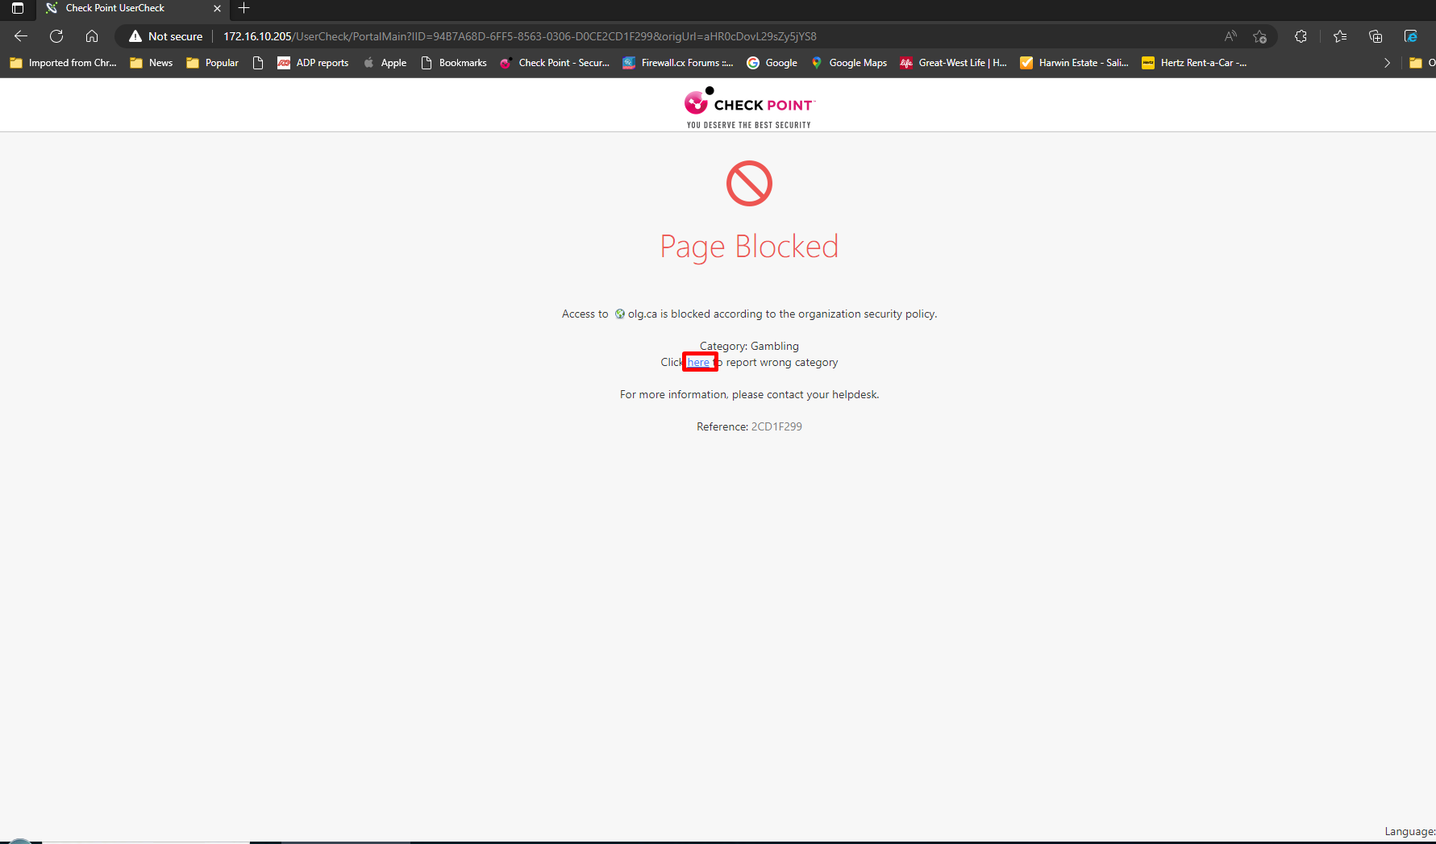This screenshot has height=844, width=1436.
Task: Reload the blocked page
Action: [x=56, y=36]
